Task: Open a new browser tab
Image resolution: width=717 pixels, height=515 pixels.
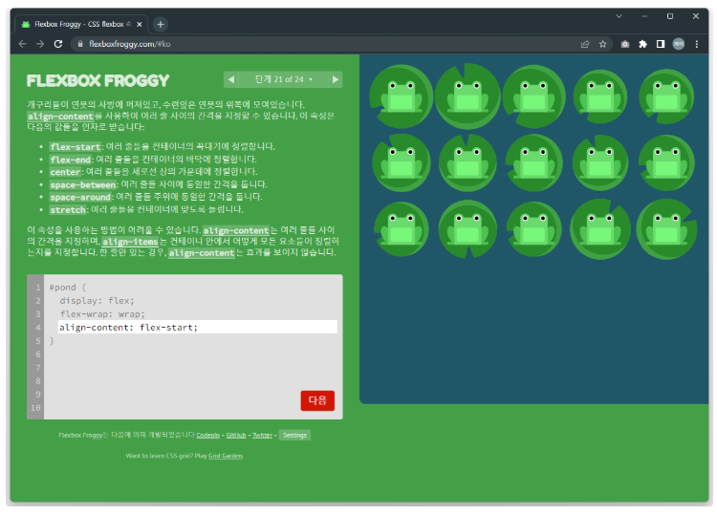Action: coord(160,24)
